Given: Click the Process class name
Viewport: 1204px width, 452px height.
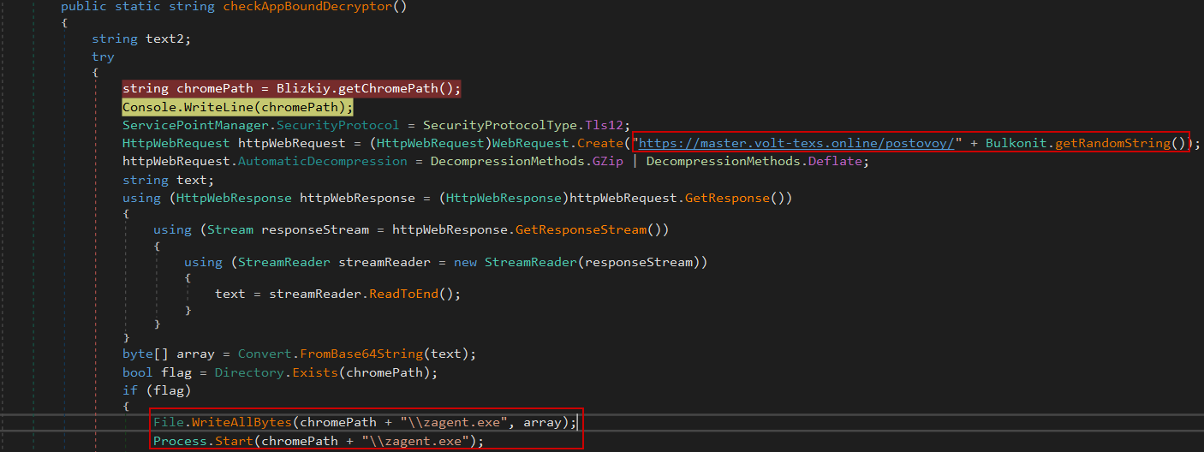Looking at the screenshot, I should coord(180,441).
